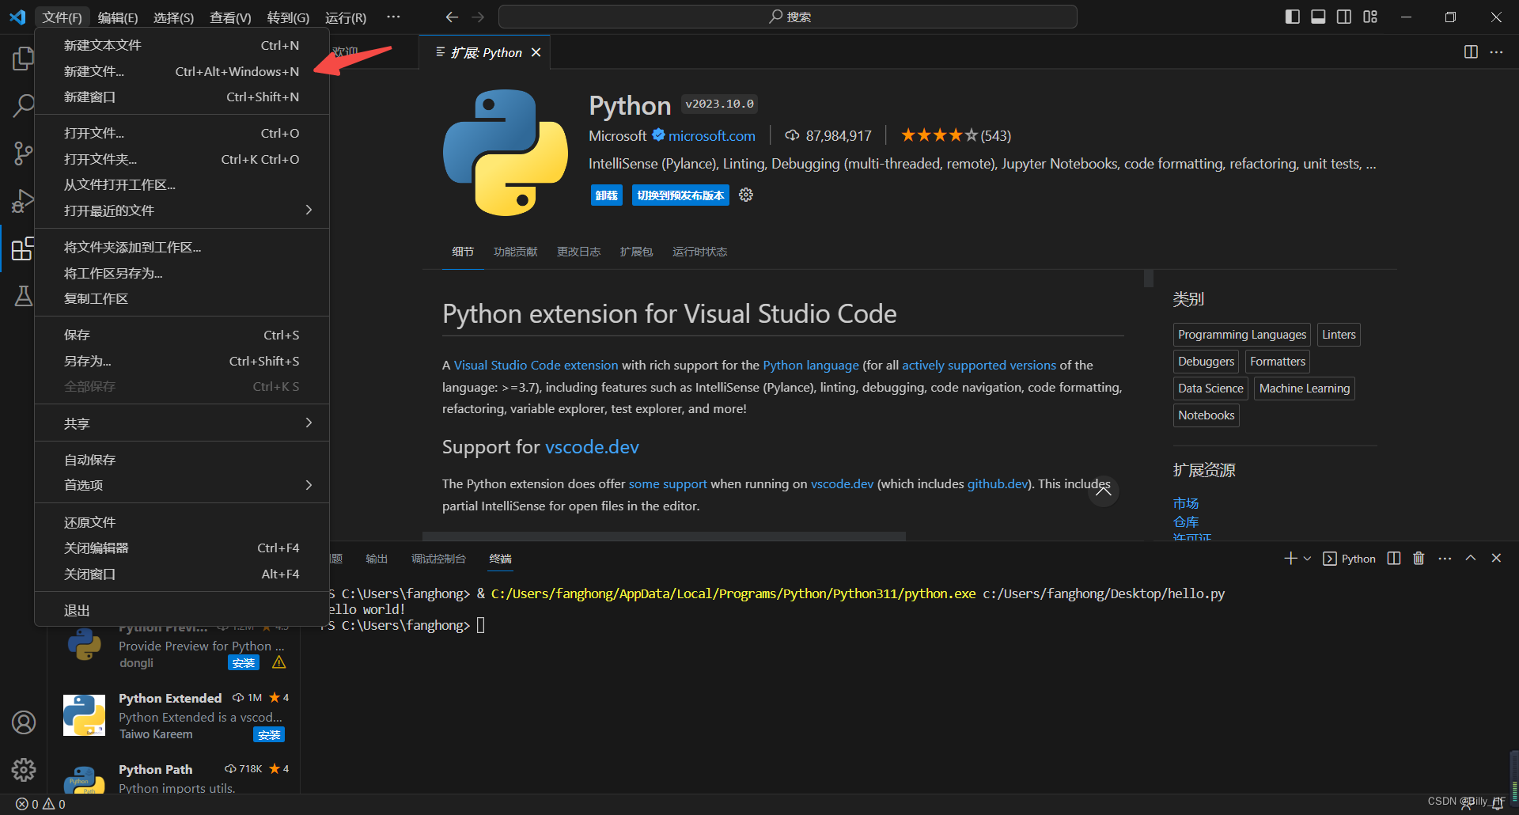The image size is (1519, 815).
Task: Click 切换到预发布版本 button
Action: click(x=680, y=195)
